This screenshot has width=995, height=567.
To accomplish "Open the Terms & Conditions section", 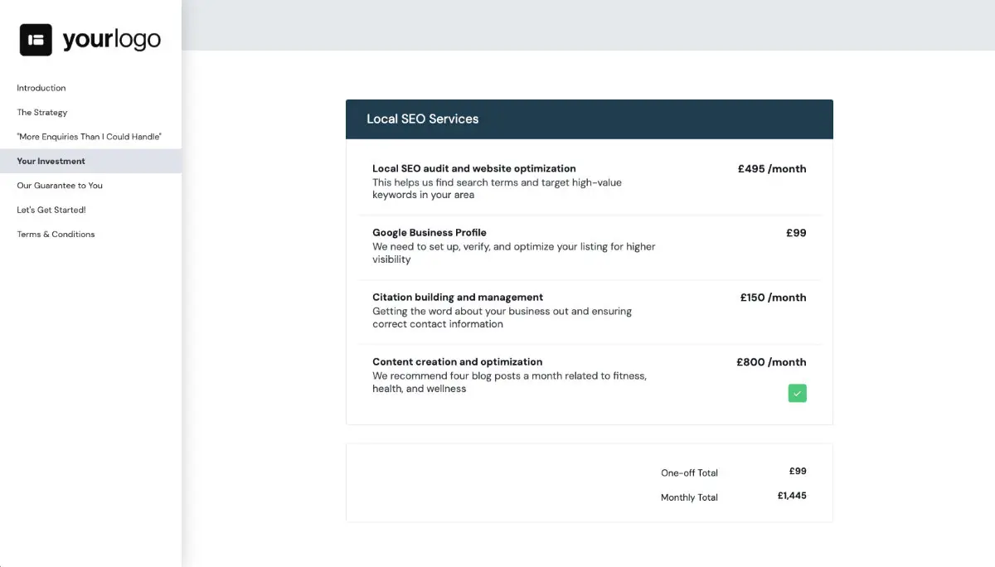I will point(56,234).
